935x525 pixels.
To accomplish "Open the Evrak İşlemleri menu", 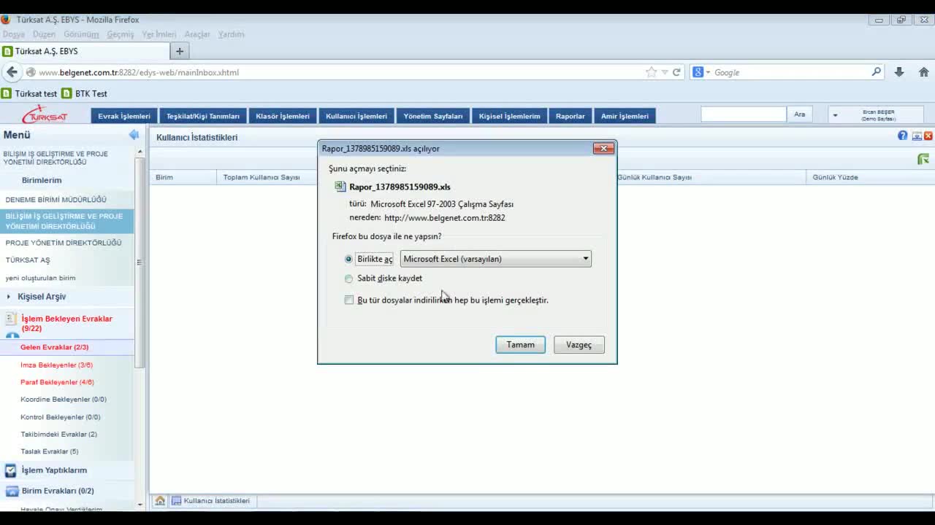I will 124,116.
